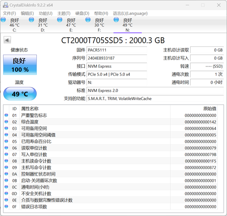This screenshot has width=227, height=216.
Task: Select drive N: status icon
Action: [116, 20]
